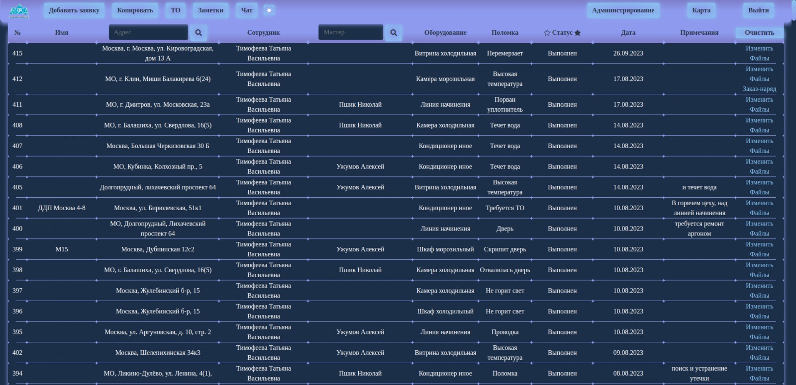This screenshot has height=385, width=796.
Task: Open Файлы for request 398
Action: pos(760,275)
